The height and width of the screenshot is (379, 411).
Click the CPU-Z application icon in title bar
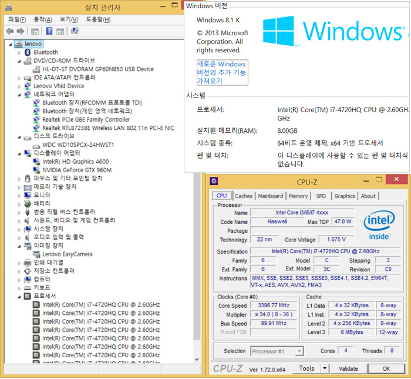[214, 181]
